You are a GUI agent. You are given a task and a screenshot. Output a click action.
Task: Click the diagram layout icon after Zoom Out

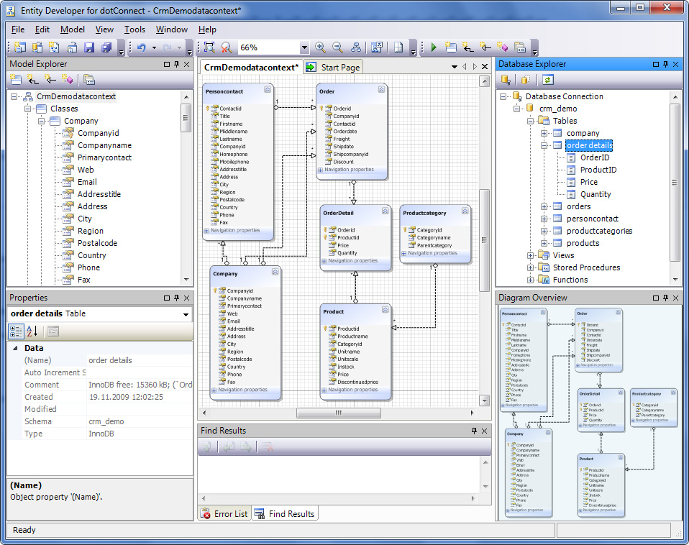[x=356, y=47]
